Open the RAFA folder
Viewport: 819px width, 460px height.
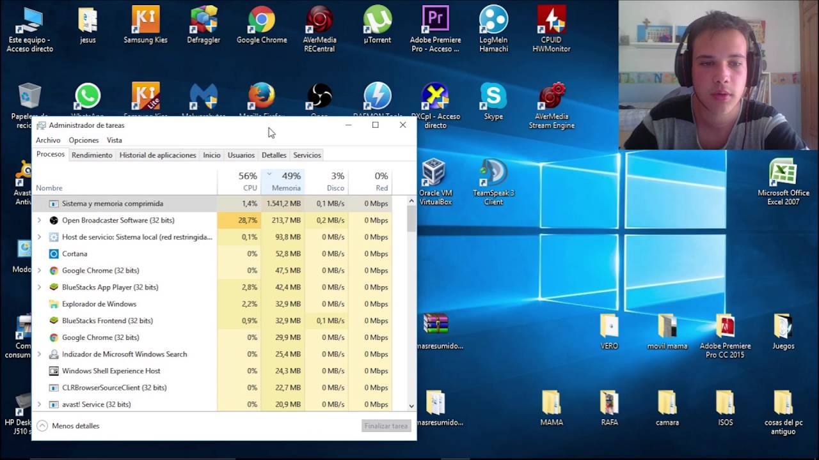[609, 408]
